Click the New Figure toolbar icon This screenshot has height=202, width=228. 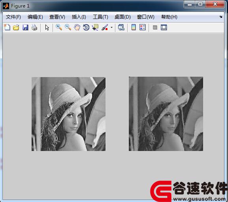point(7,27)
